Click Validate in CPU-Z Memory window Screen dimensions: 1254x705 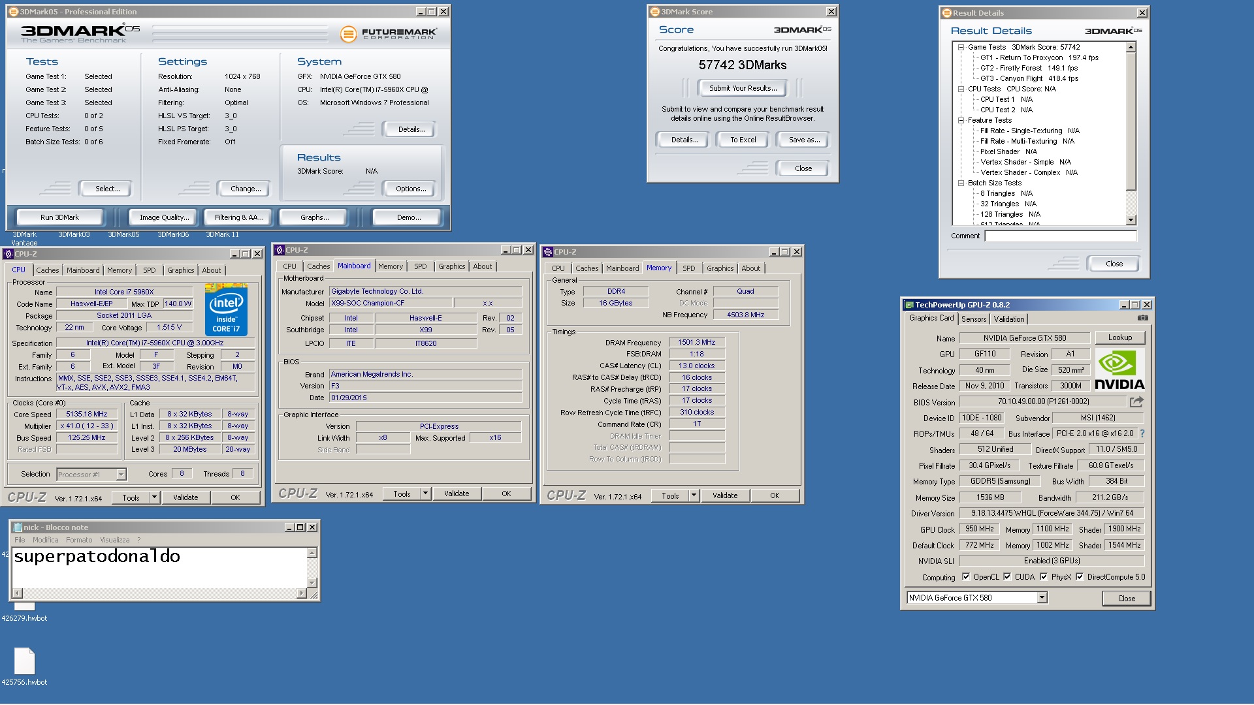click(x=725, y=495)
